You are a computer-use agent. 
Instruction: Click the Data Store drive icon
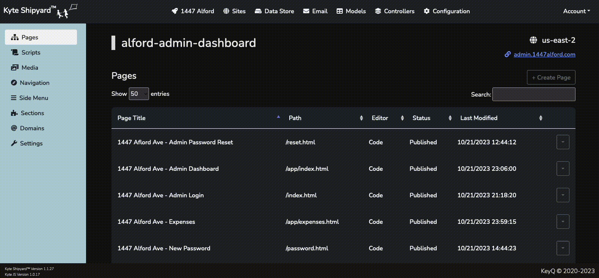258,11
